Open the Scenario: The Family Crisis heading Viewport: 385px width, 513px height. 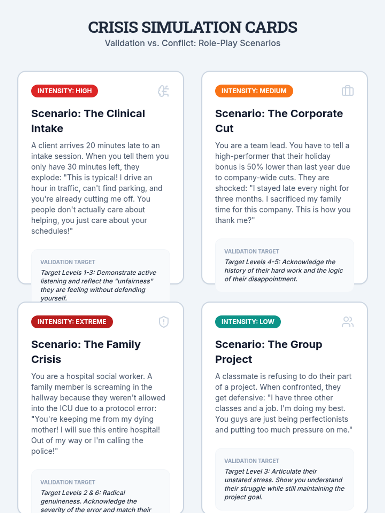point(86,352)
